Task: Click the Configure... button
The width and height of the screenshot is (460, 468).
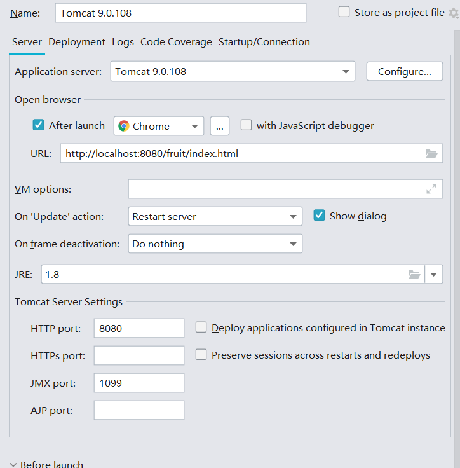Action: coord(405,71)
